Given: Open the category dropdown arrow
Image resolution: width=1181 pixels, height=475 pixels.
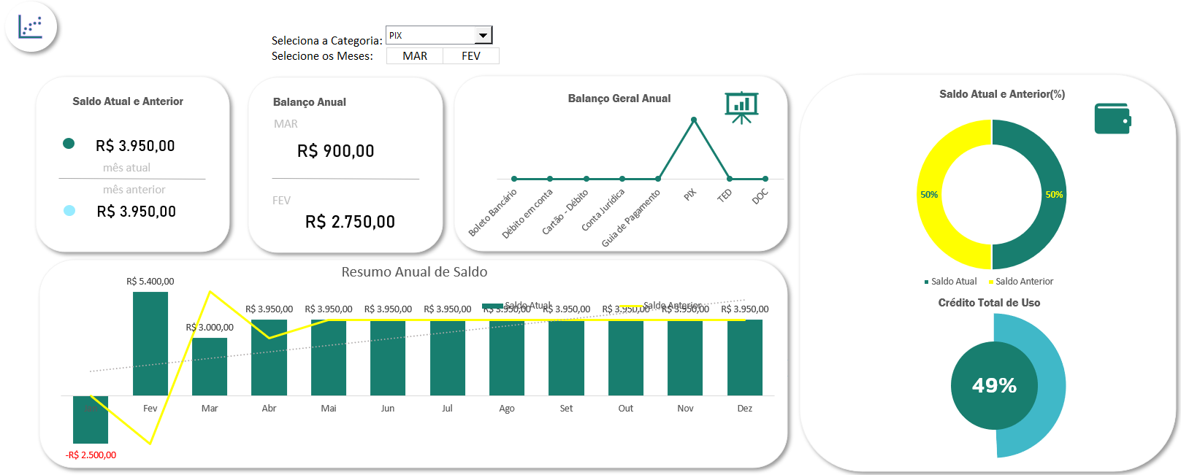Looking at the screenshot, I should tap(483, 35).
